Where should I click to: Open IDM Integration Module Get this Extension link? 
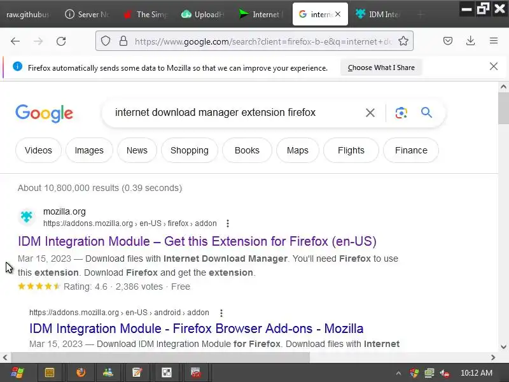[x=197, y=241]
